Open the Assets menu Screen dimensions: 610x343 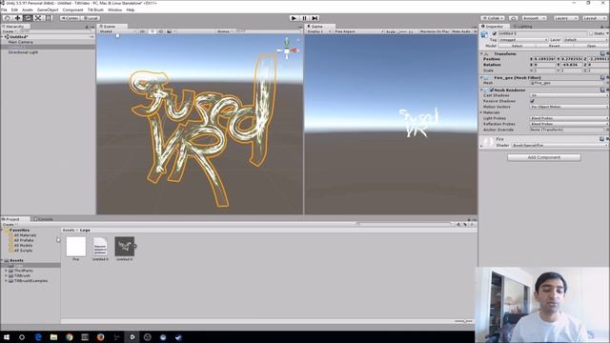(28, 10)
